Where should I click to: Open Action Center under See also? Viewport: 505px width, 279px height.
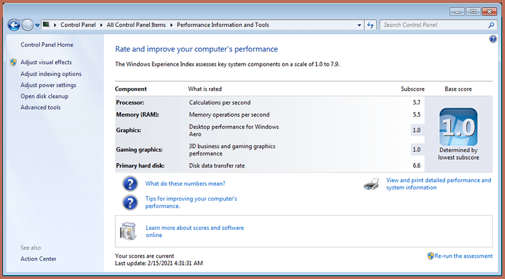[38, 259]
